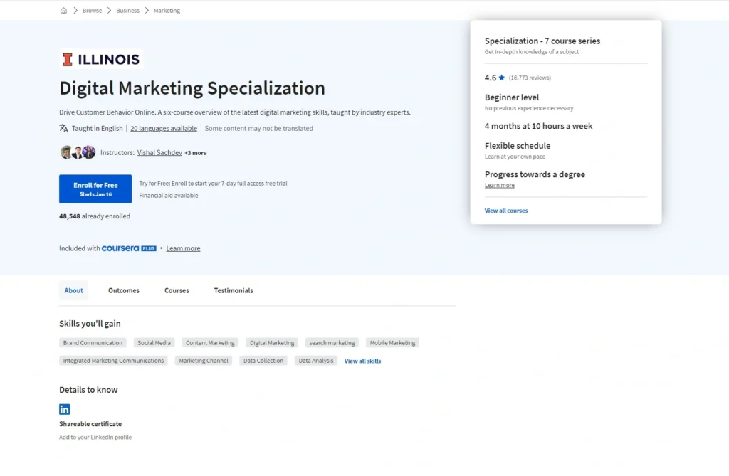Click the translation language icon

coord(63,128)
